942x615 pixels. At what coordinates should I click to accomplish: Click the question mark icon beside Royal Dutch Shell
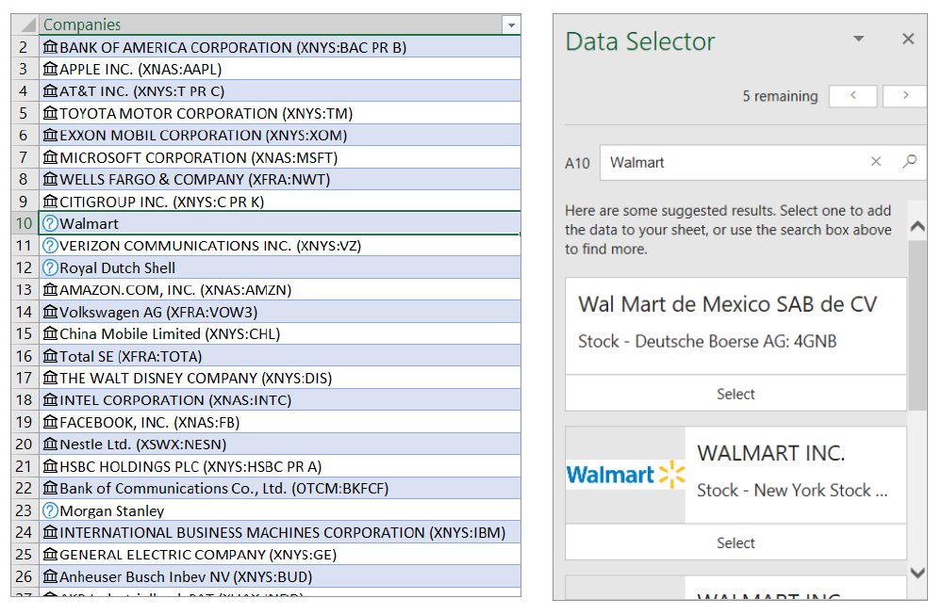[x=51, y=268]
